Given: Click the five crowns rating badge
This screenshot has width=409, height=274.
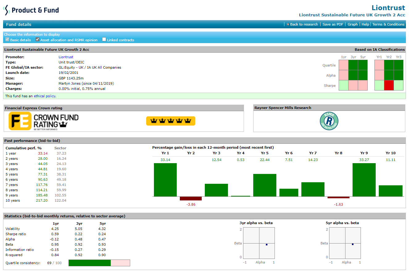Looking at the screenshot, I should 171,121.
